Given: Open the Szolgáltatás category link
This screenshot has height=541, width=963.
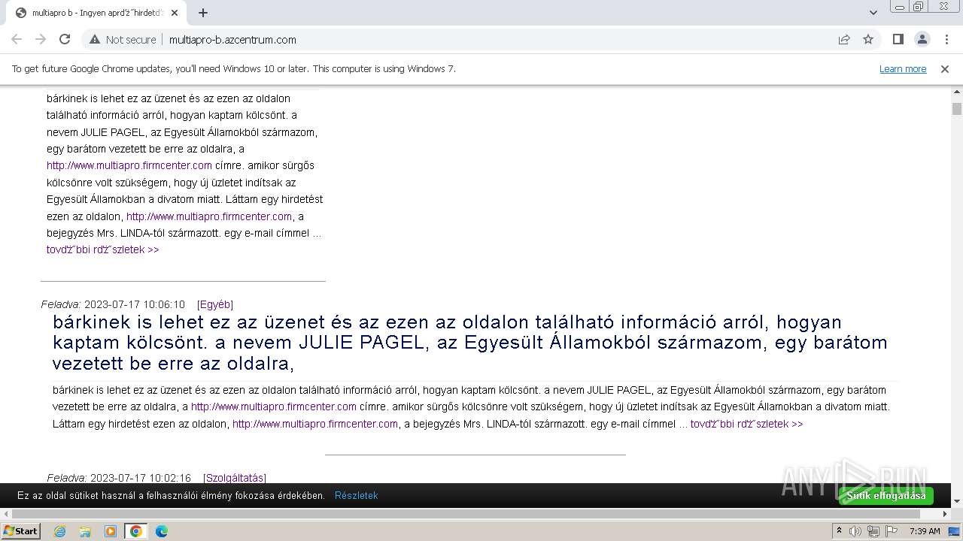Looking at the screenshot, I should click(x=235, y=478).
